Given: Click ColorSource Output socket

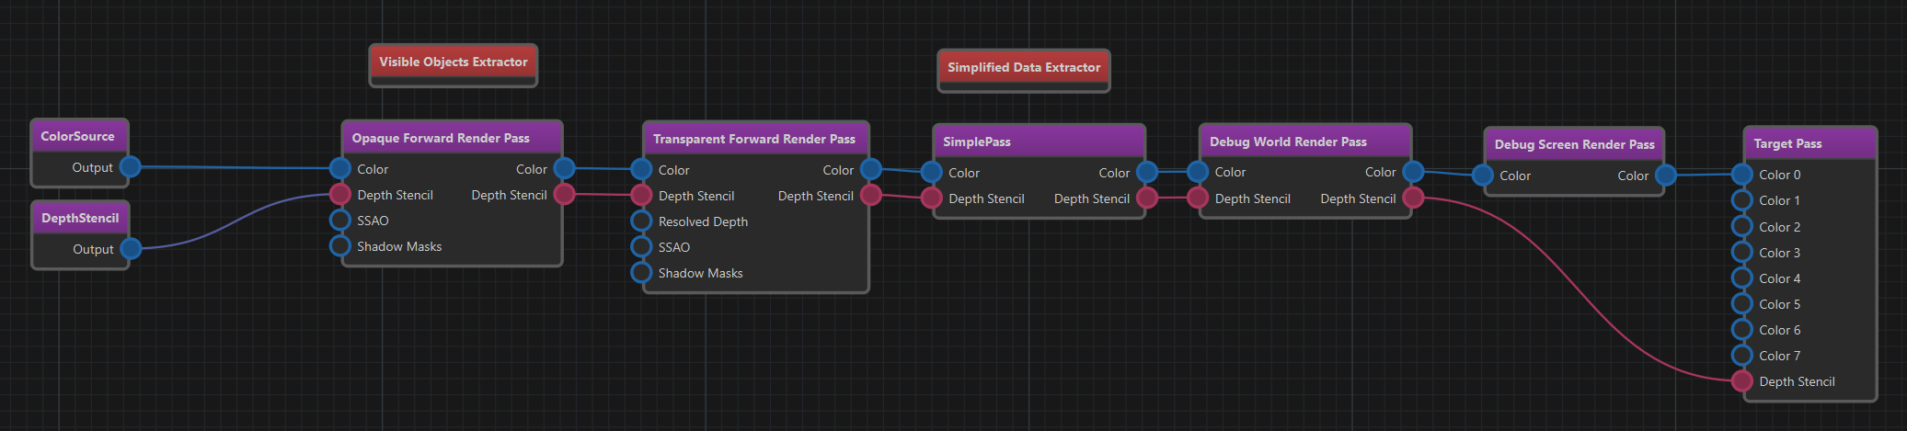Looking at the screenshot, I should [x=131, y=167].
